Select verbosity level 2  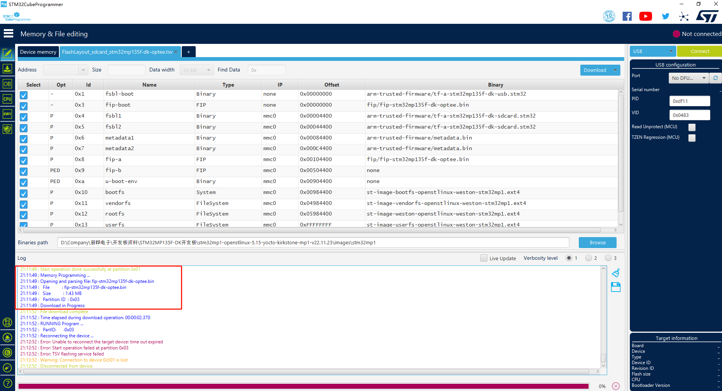[589, 258]
